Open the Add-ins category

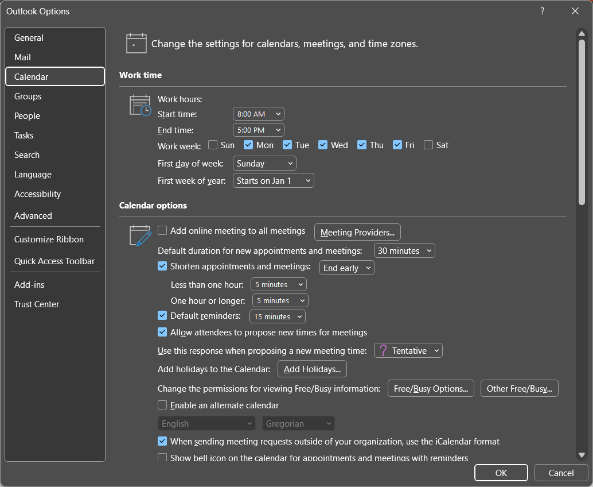click(x=55, y=284)
